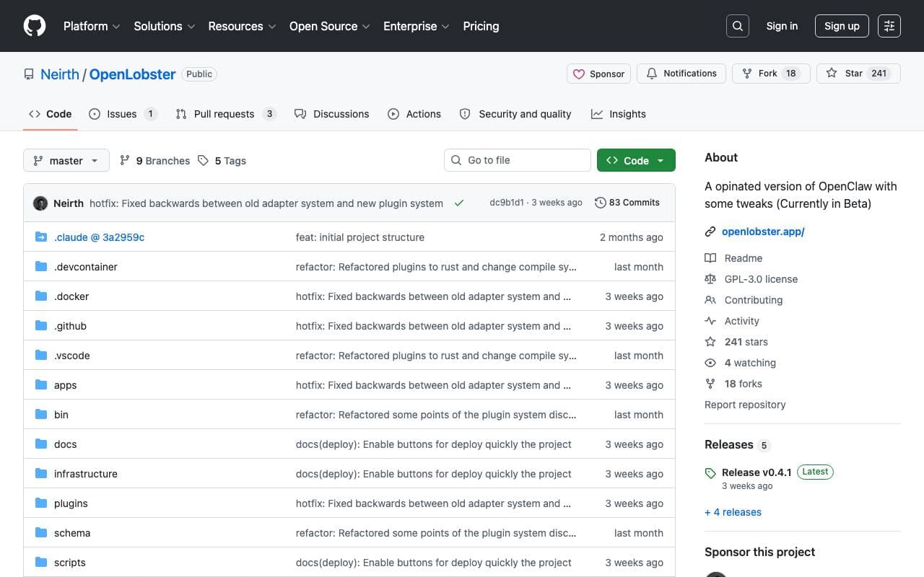Open the 83 Commits history link
924x577 pixels.
coord(627,203)
